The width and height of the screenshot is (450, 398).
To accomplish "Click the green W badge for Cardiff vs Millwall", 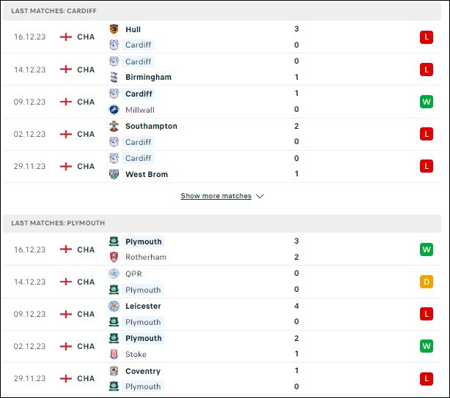I will tap(426, 102).
